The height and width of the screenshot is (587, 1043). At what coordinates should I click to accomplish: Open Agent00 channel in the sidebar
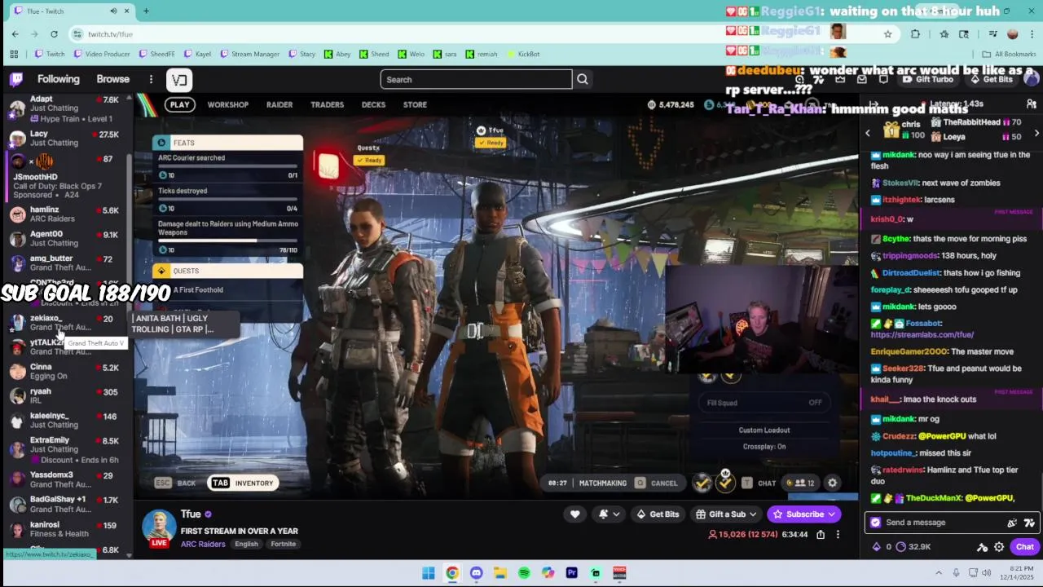click(x=65, y=238)
